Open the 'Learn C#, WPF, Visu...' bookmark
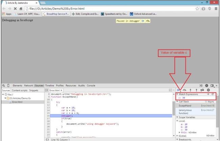 (x=27, y=14)
